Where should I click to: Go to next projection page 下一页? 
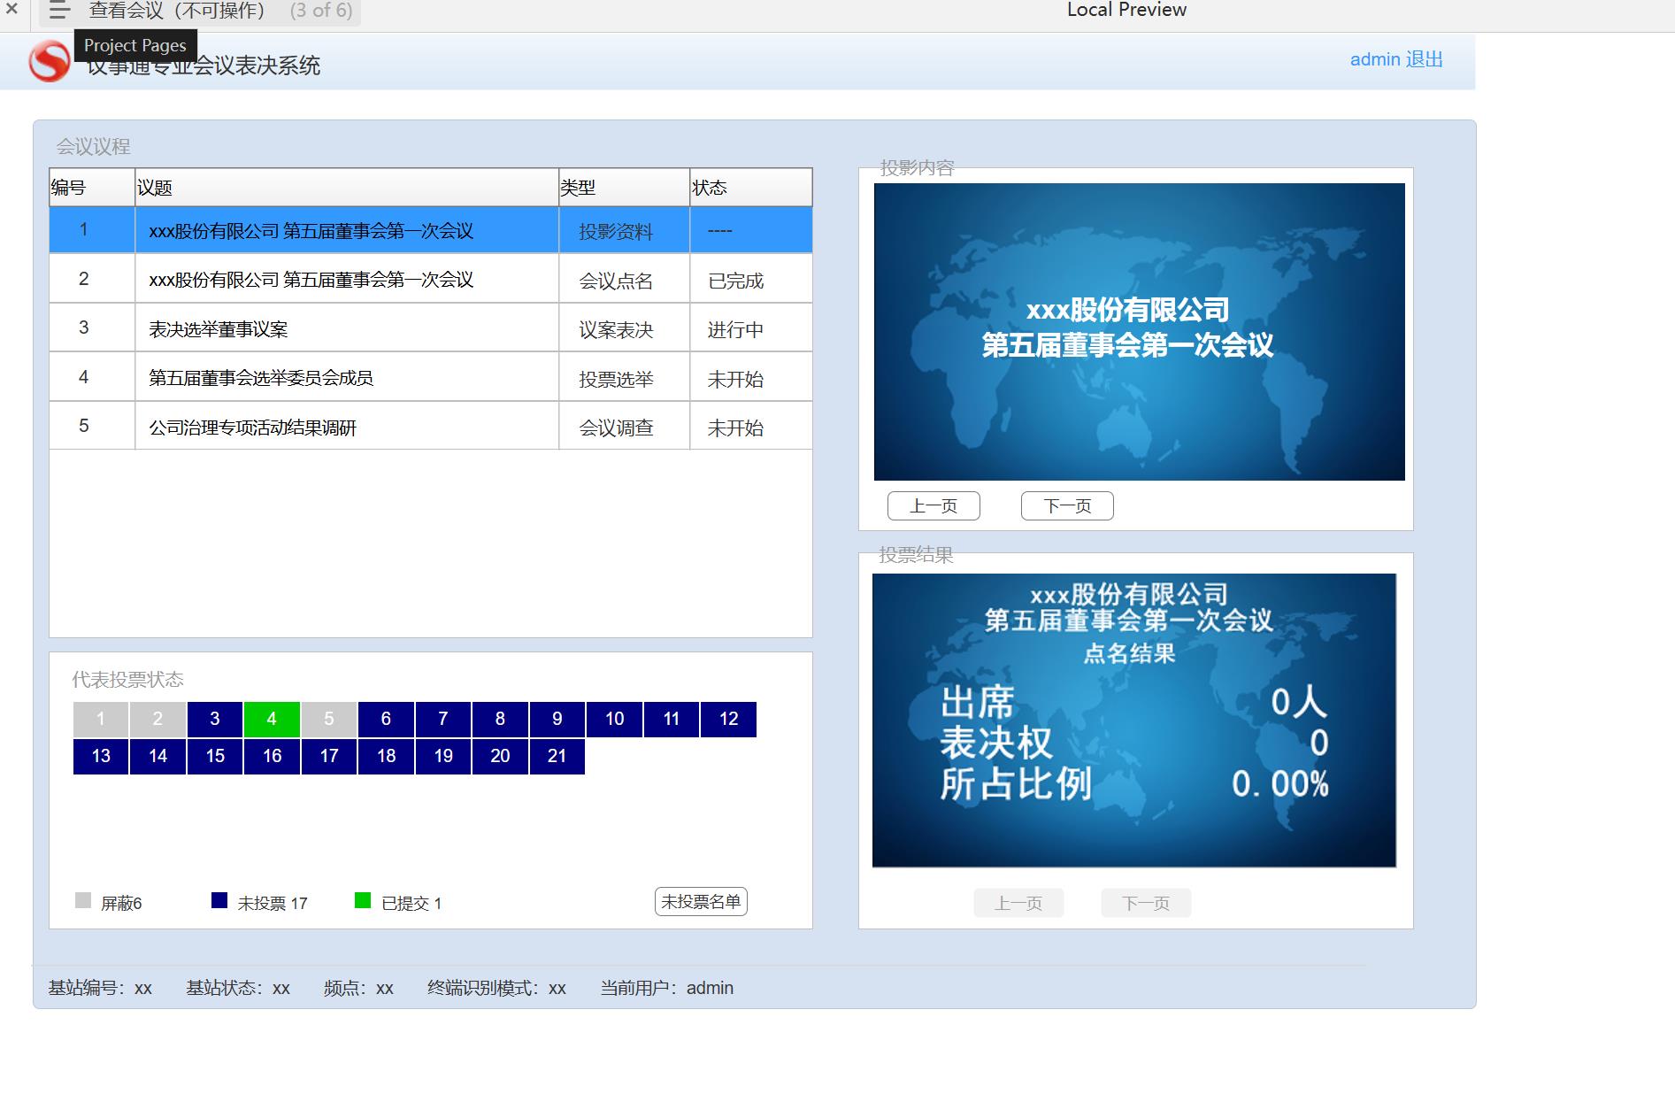tap(1067, 506)
